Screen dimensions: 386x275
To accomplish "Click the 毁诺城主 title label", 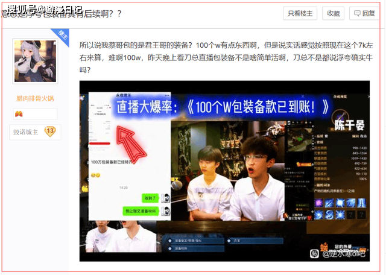I will pyautogui.click(x=25, y=132).
